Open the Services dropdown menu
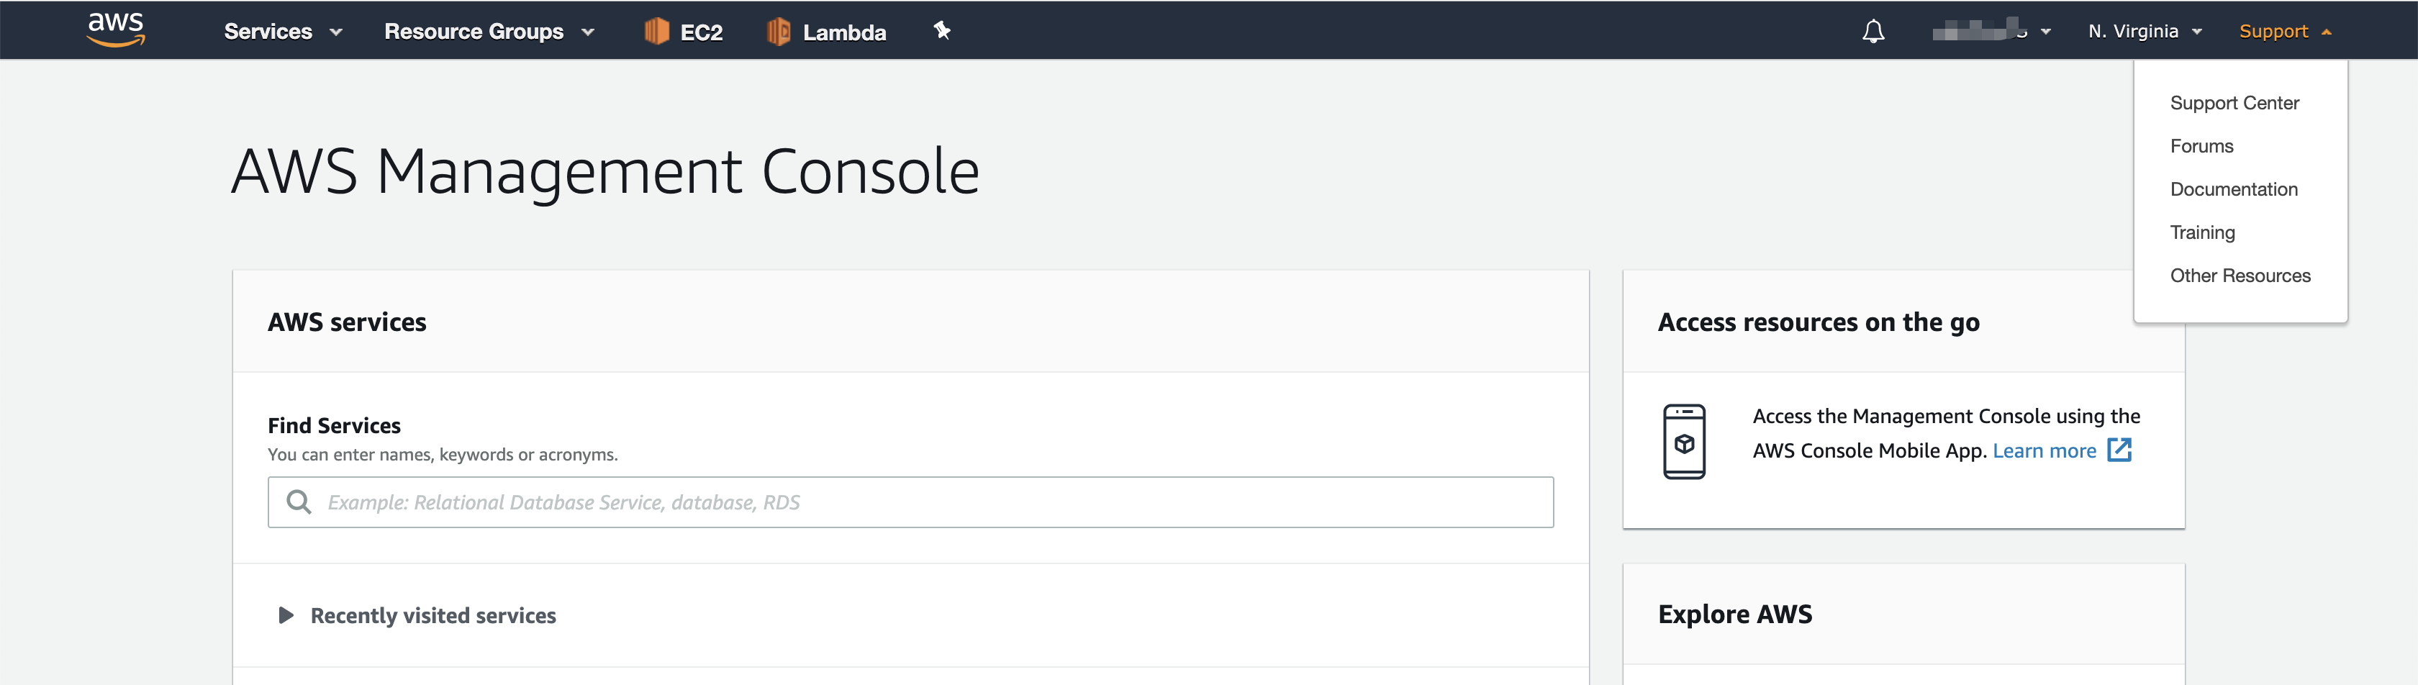2418x685 pixels. click(x=281, y=32)
